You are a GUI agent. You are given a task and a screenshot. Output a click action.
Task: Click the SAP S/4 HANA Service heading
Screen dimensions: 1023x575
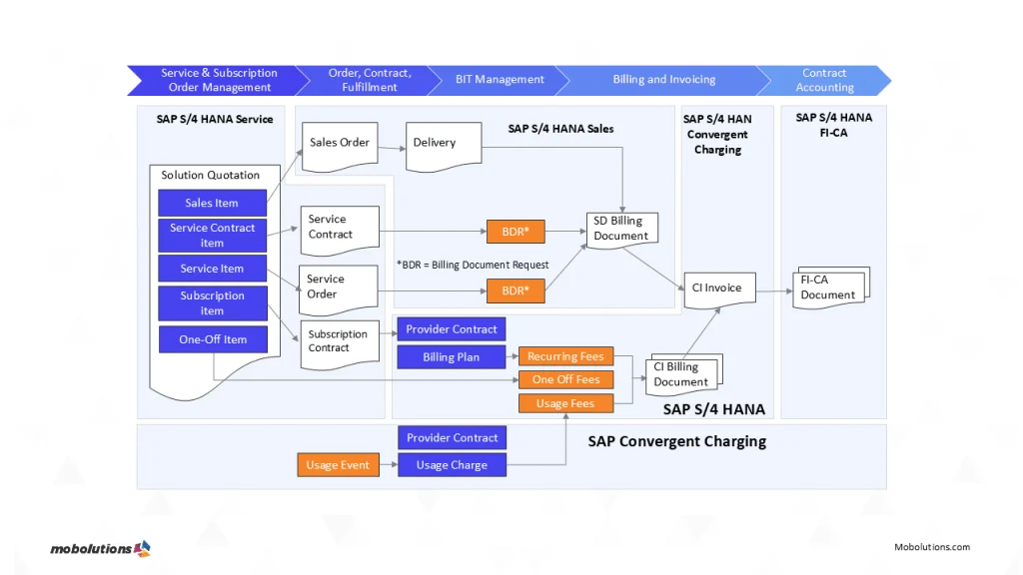tap(215, 120)
